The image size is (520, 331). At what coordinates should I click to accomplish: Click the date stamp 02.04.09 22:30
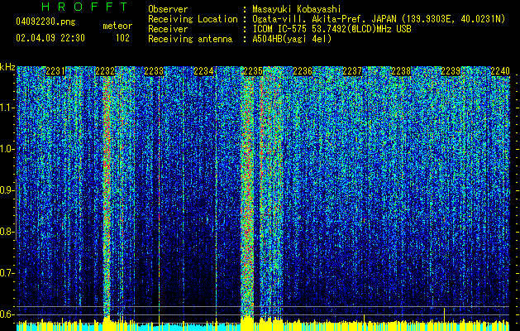tap(50, 38)
